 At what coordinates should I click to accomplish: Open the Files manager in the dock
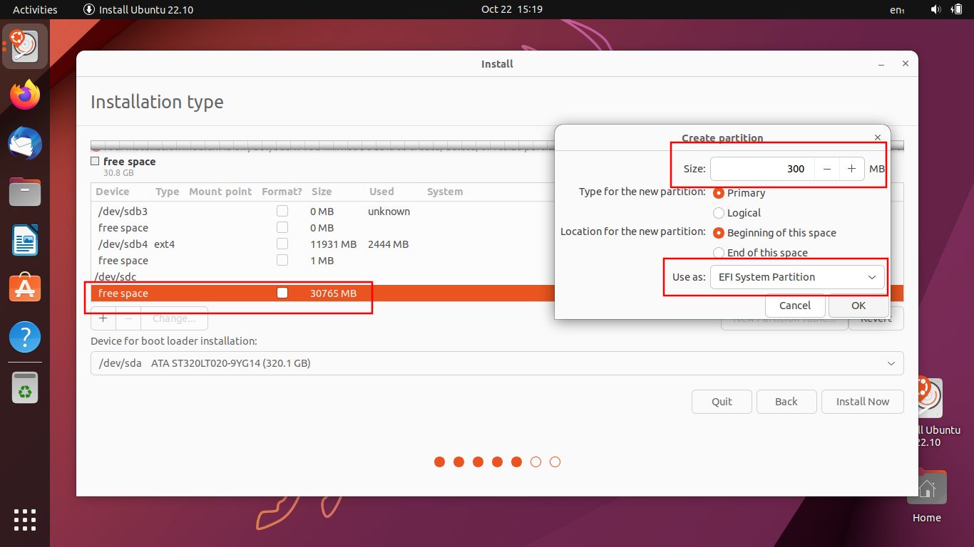point(25,192)
